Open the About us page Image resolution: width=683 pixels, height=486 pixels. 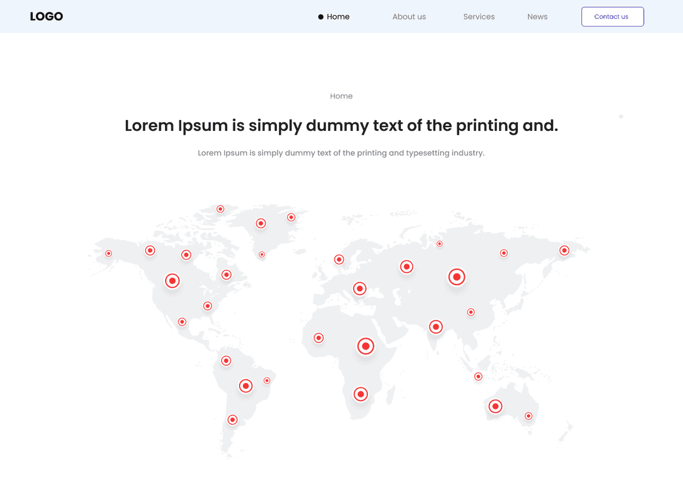pyautogui.click(x=409, y=16)
